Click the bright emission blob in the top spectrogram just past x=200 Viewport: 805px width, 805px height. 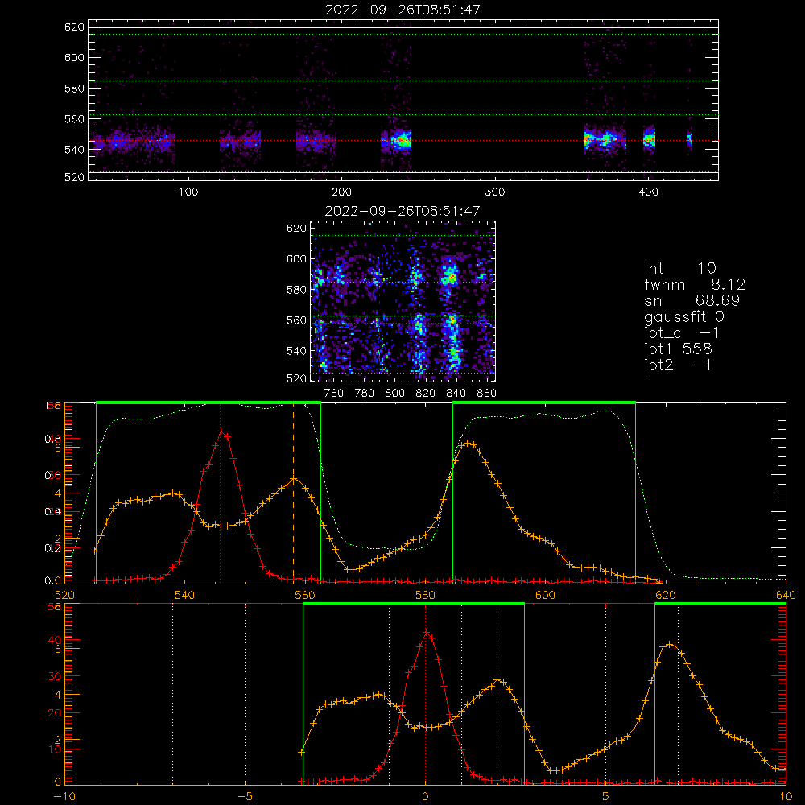coord(401,139)
